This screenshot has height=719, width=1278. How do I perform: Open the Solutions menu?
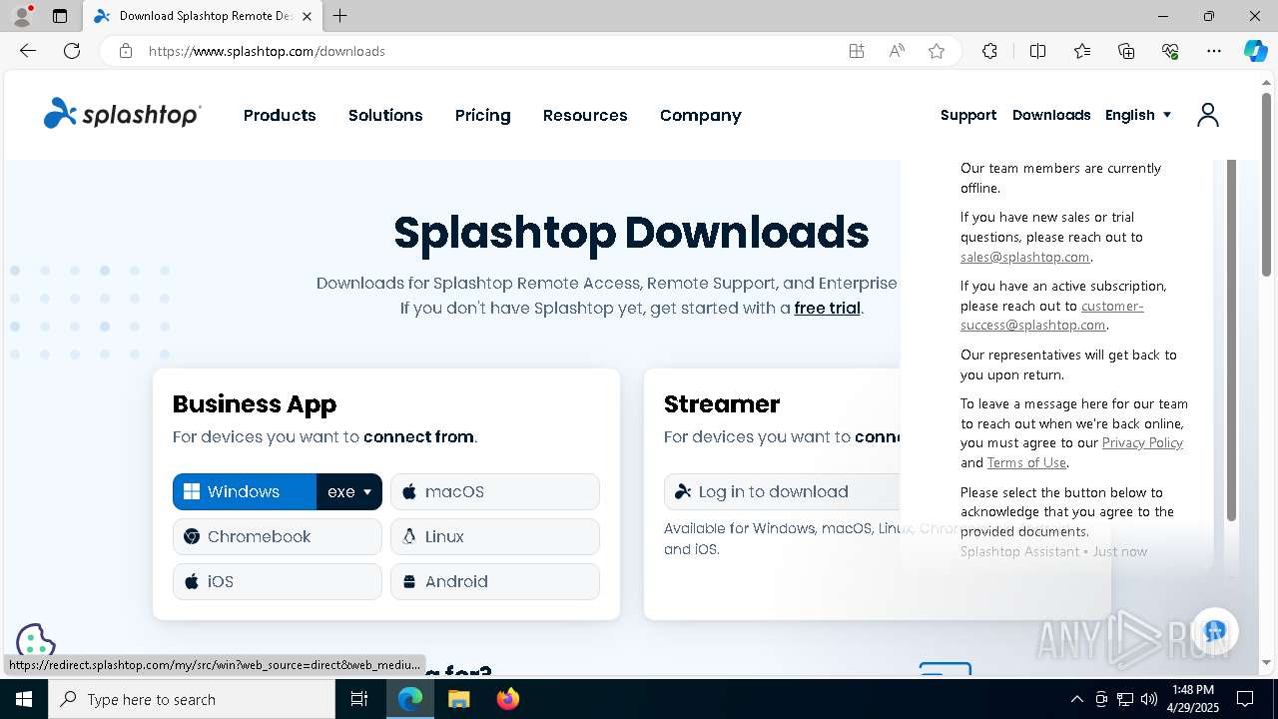coord(385,115)
